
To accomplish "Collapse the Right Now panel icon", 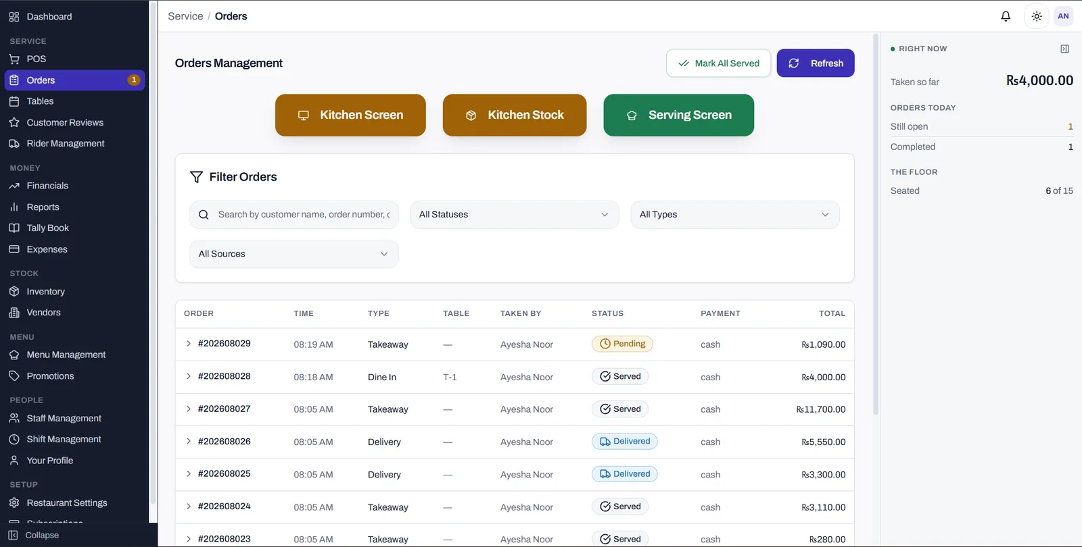I will coord(1065,49).
